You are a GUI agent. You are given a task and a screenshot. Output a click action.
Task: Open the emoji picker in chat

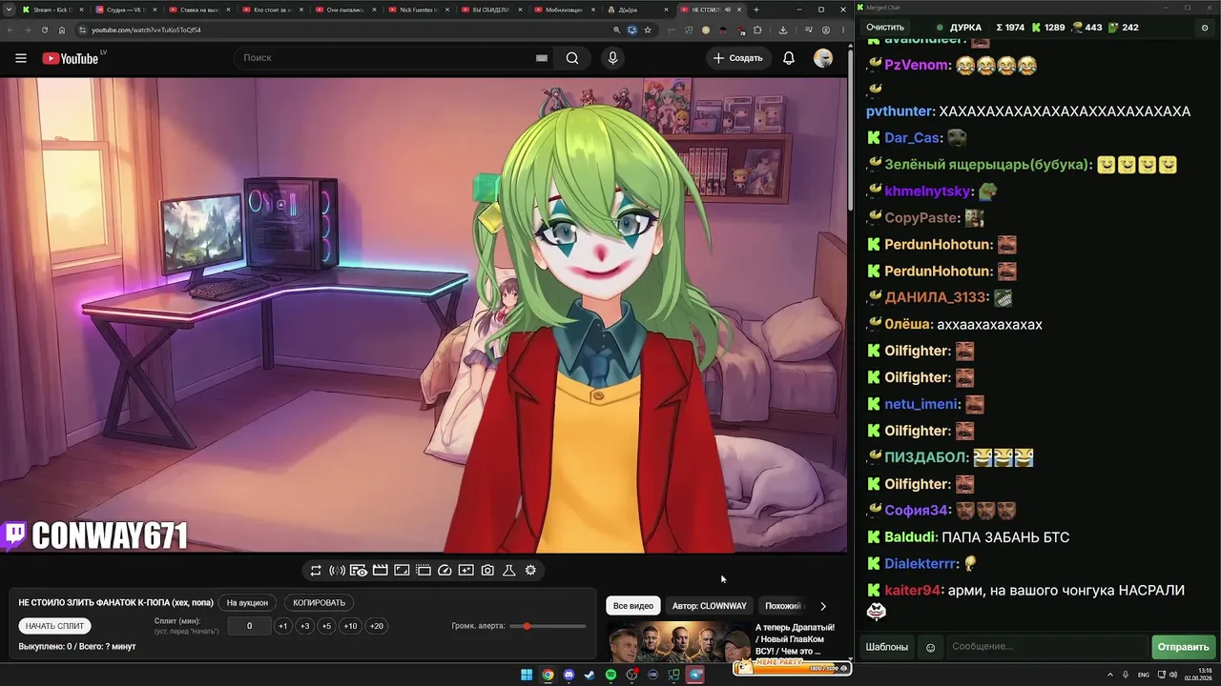pyautogui.click(x=931, y=648)
